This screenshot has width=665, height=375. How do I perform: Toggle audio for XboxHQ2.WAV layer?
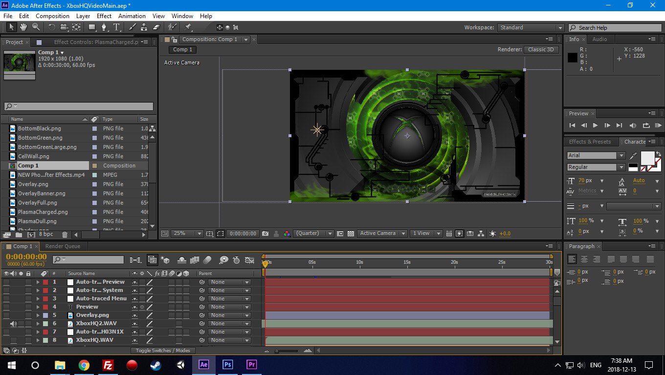(x=13, y=323)
